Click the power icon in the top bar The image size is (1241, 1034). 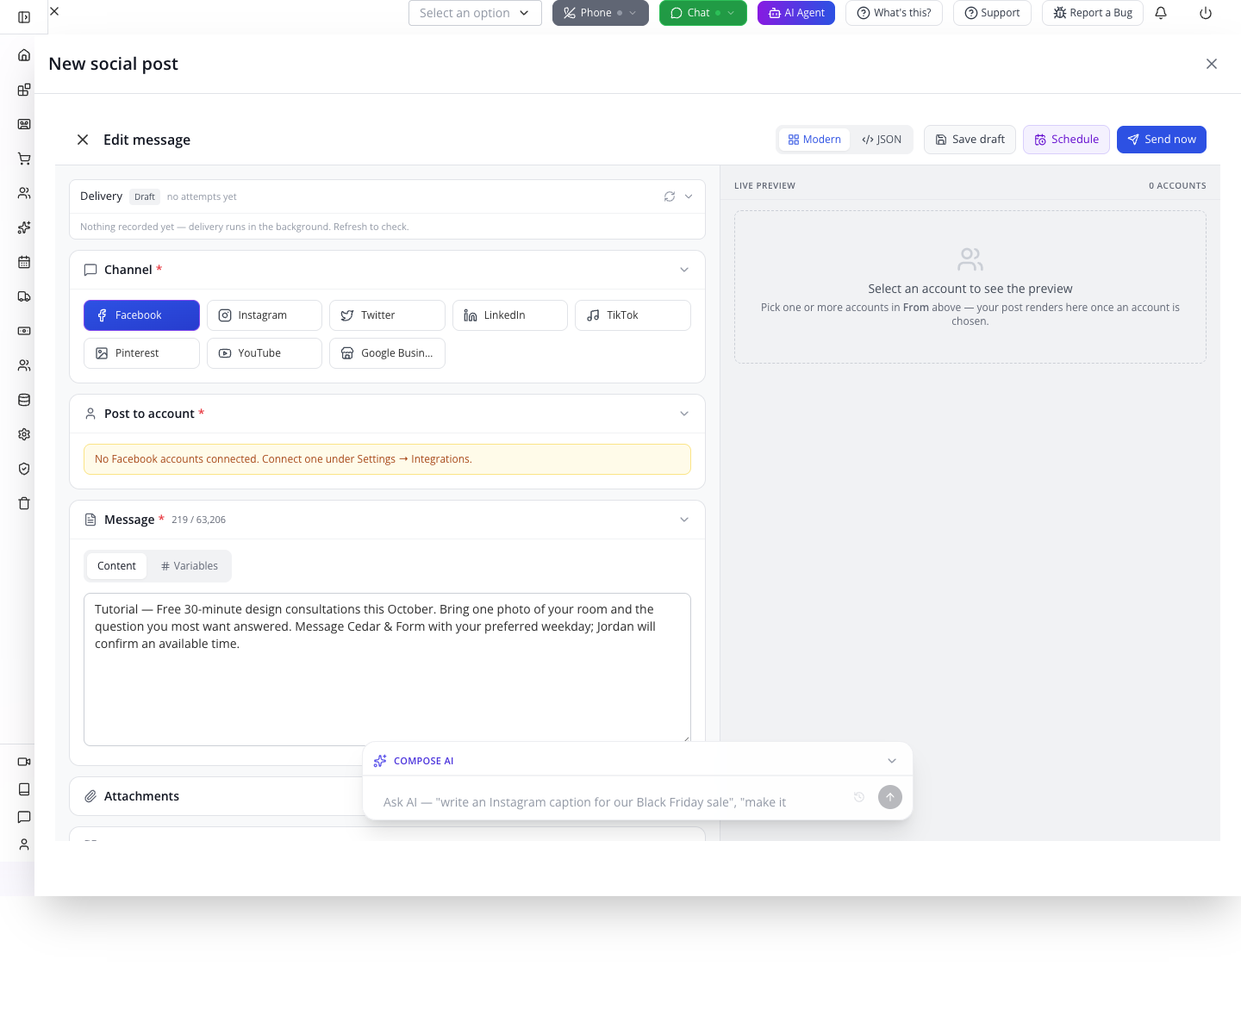point(1206,13)
